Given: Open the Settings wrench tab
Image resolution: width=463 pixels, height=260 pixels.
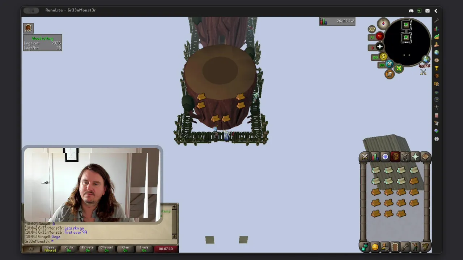Looking at the screenshot, I should coord(405,247).
